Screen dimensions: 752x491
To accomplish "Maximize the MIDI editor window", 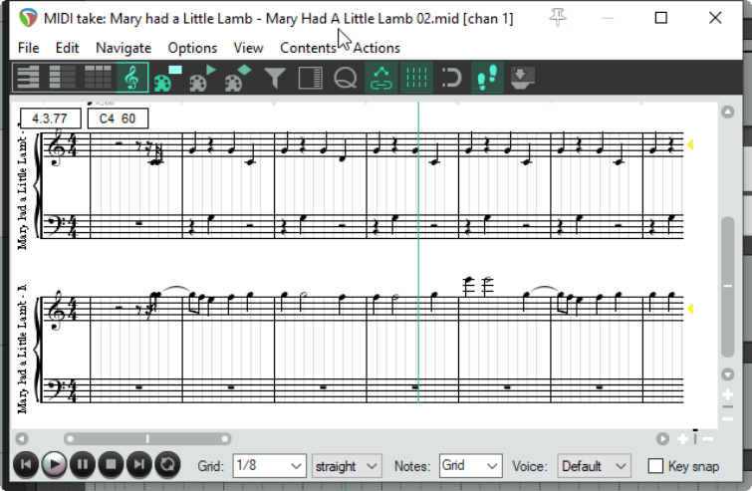I will click(x=661, y=18).
